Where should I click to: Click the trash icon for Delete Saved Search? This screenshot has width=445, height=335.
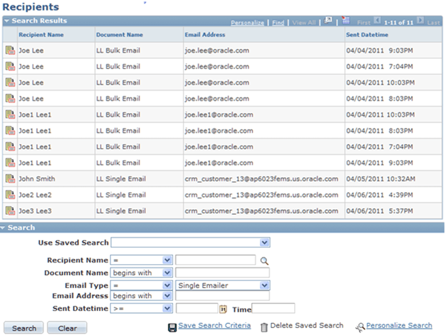tap(265, 325)
